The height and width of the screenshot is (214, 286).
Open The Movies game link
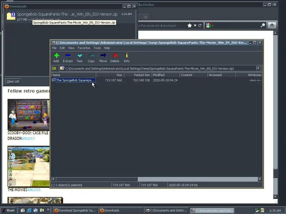[x=17, y=189]
